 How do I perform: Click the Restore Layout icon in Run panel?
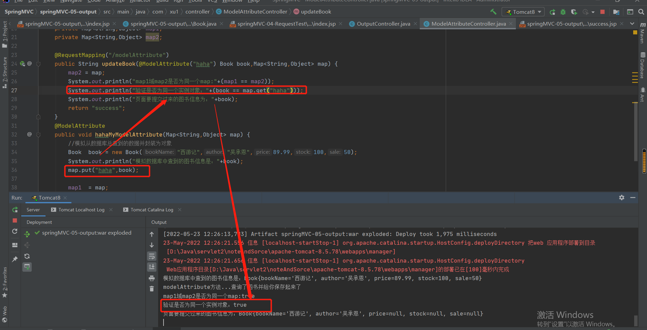(x=15, y=245)
